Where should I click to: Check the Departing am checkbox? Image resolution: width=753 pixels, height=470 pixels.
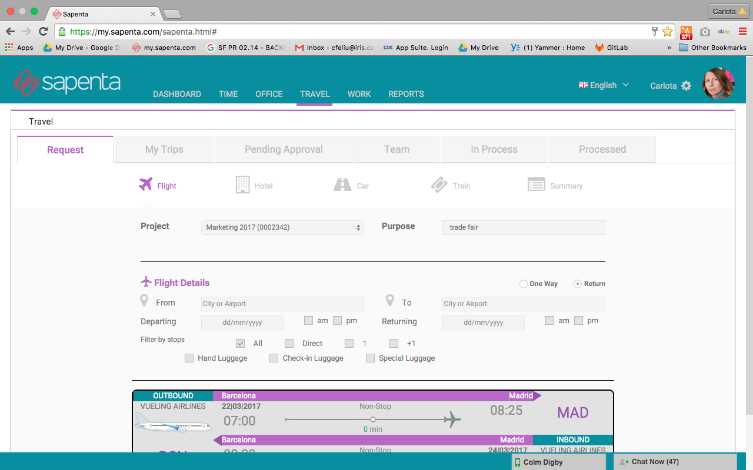pyautogui.click(x=308, y=320)
